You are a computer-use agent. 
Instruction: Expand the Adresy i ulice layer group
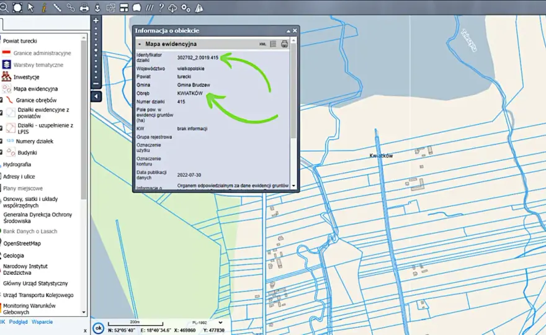19,177
